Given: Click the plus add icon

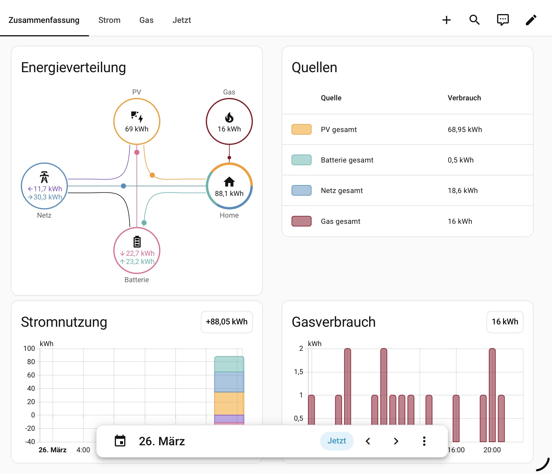Looking at the screenshot, I should pyautogui.click(x=446, y=20).
